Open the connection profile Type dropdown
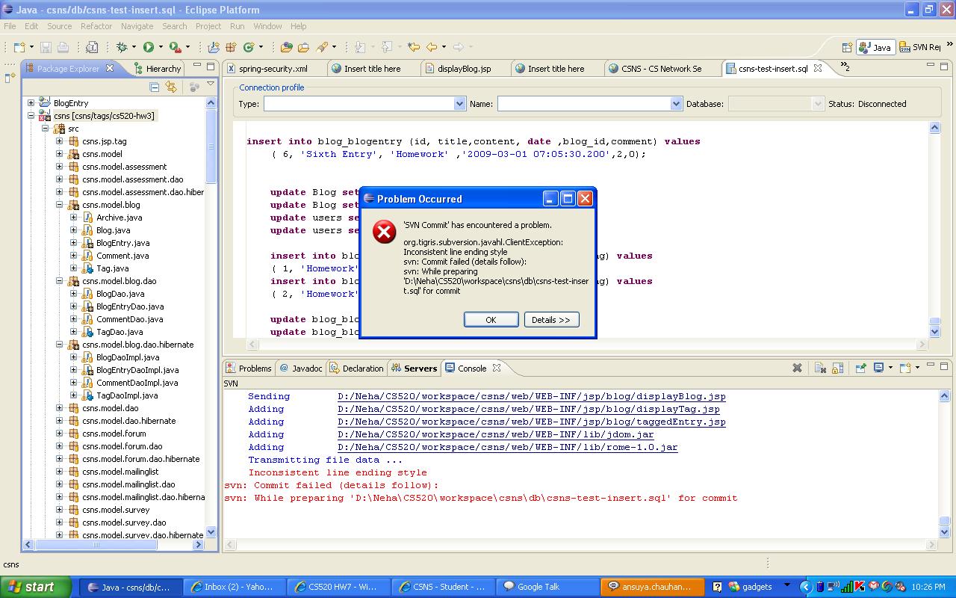 pos(459,104)
